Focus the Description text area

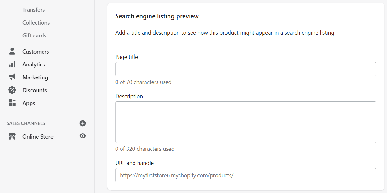point(246,122)
